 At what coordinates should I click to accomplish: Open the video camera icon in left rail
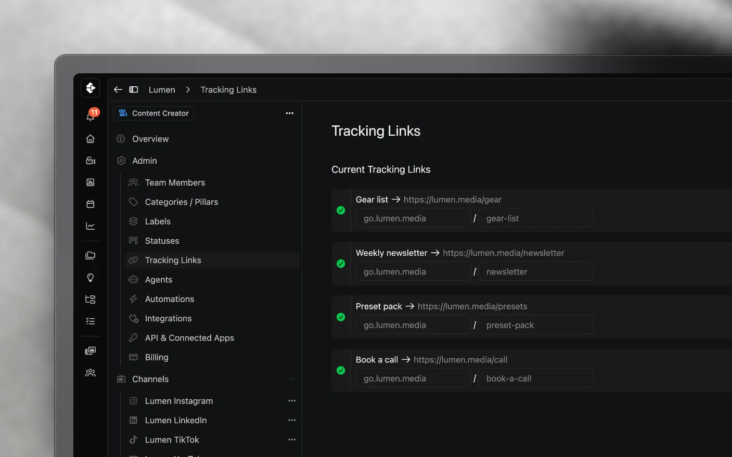[91, 161]
